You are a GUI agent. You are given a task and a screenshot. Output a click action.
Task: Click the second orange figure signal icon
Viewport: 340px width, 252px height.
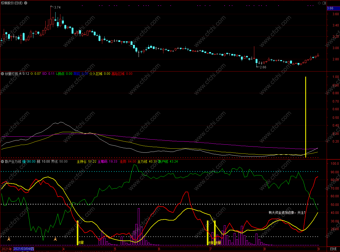(x=55, y=239)
